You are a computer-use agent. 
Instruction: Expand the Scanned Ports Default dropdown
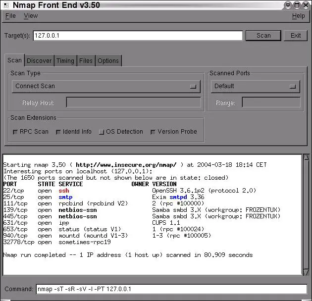pyautogui.click(x=255, y=86)
